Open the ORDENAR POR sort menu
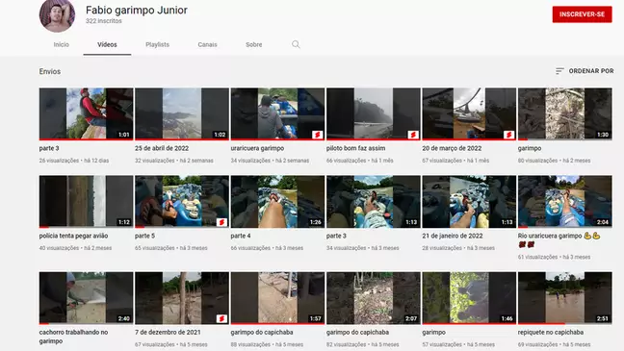This screenshot has height=351, width=624. 585,71
